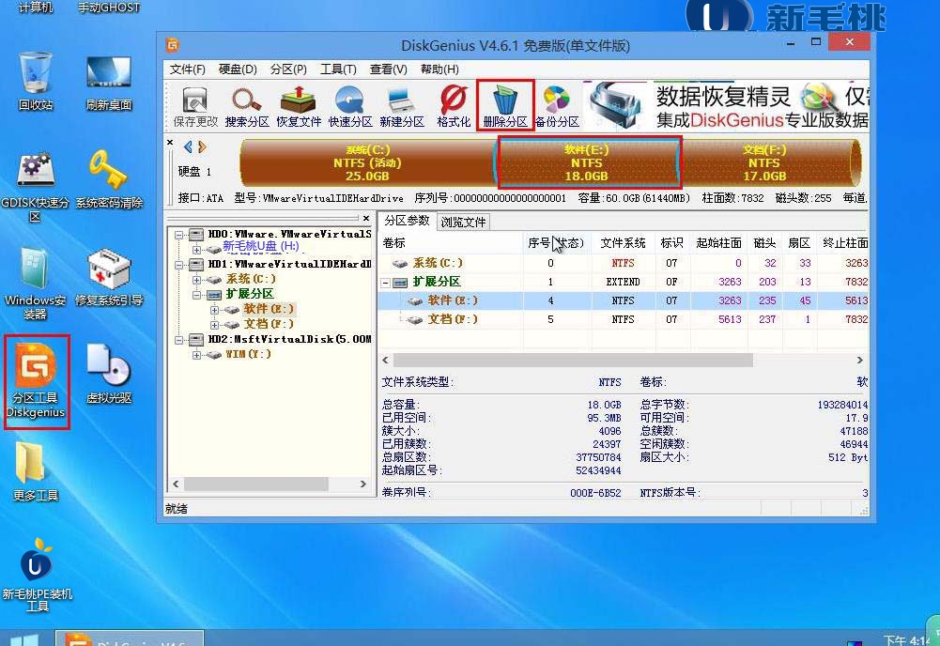The image size is (940, 646).
Task: Open the Windows installer (Windows安装器) desktop icon
Action: pos(36,285)
